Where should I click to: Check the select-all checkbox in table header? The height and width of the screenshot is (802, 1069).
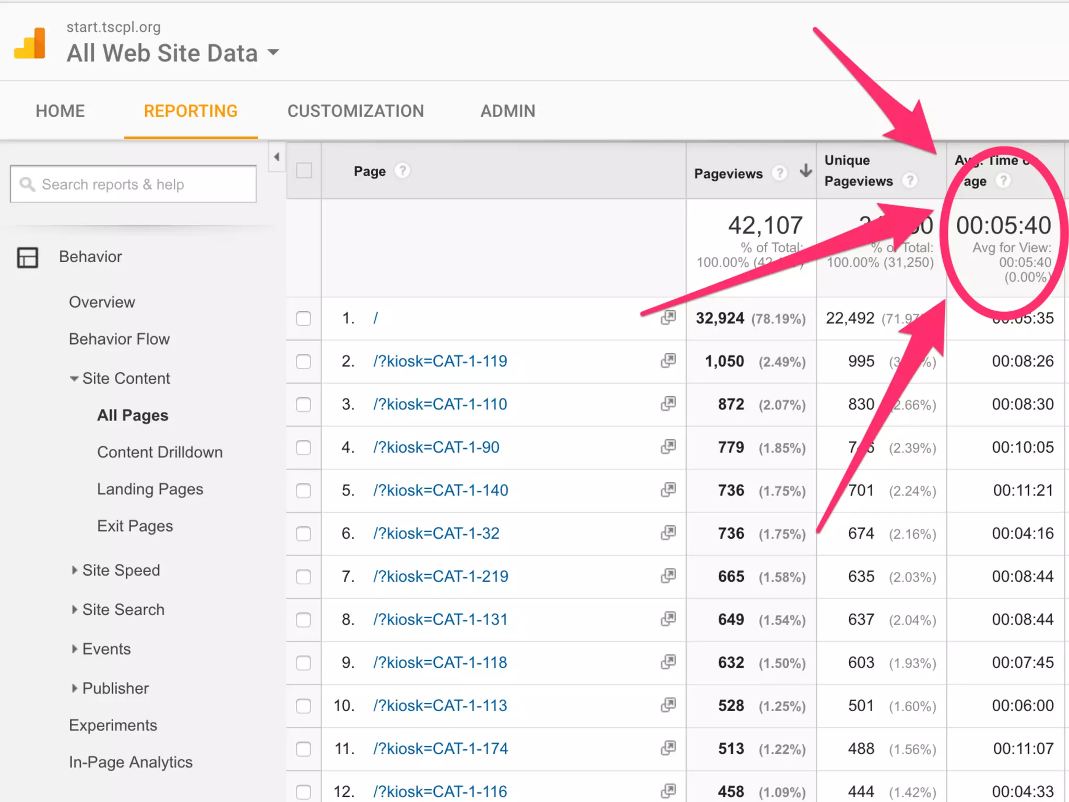point(304,171)
